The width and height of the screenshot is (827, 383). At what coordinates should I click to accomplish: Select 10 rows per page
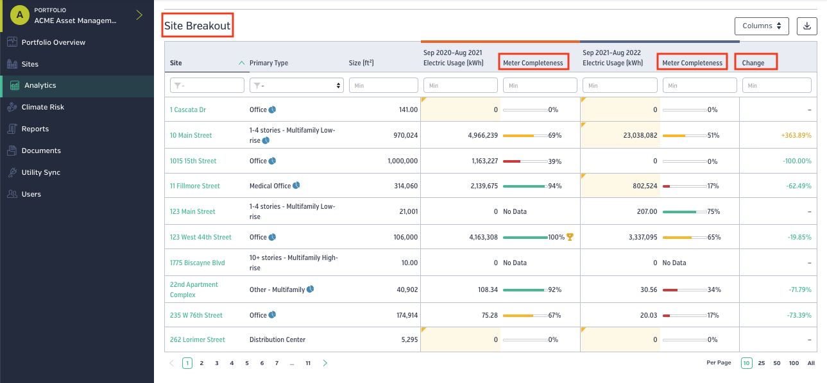[x=746, y=363]
